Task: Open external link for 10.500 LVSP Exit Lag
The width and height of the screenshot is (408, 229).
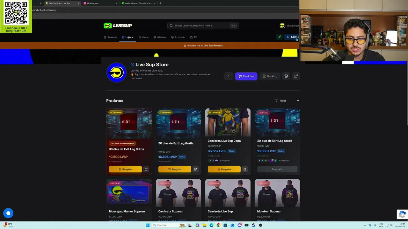Action: tap(146, 169)
